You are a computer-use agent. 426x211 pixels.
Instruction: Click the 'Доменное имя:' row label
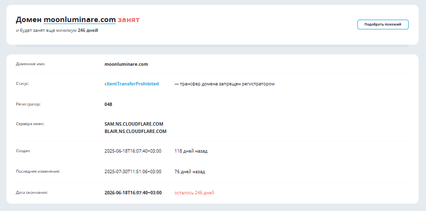click(x=30, y=64)
